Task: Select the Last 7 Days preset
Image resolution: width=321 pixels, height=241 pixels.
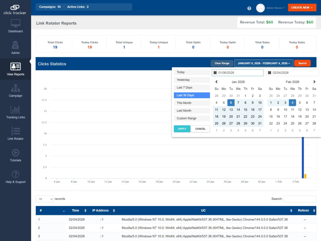Action: click(192, 87)
